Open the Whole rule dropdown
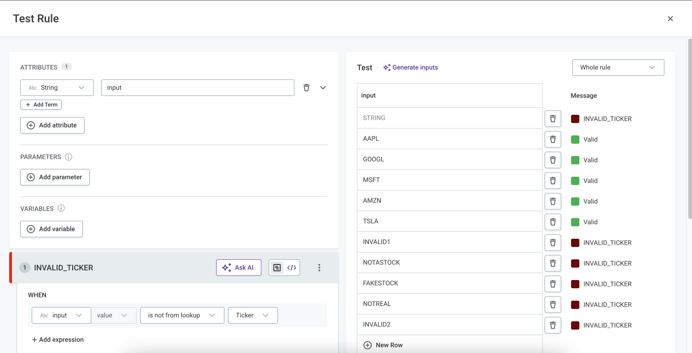The width and height of the screenshot is (692, 353). pyautogui.click(x=618, y=67)
